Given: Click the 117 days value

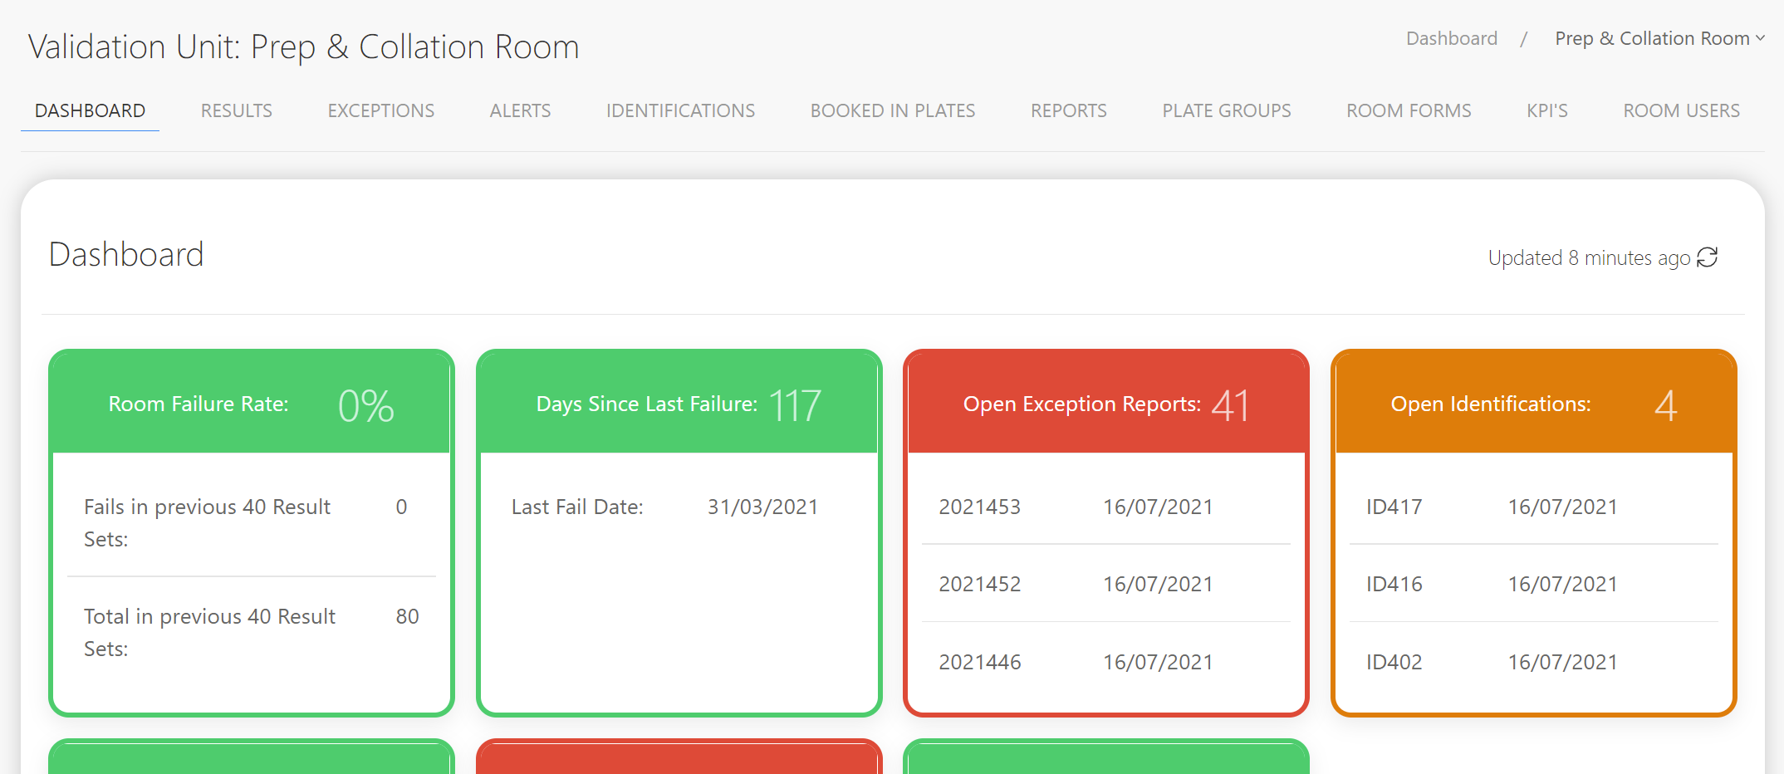Looking at the screenshot, I should coord(795,405).
